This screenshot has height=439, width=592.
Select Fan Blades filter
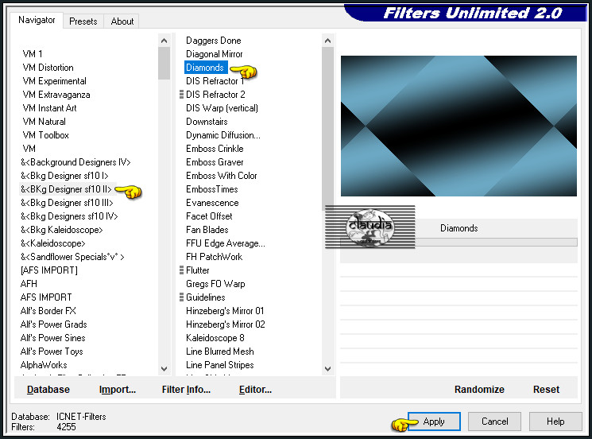(207, 230)
